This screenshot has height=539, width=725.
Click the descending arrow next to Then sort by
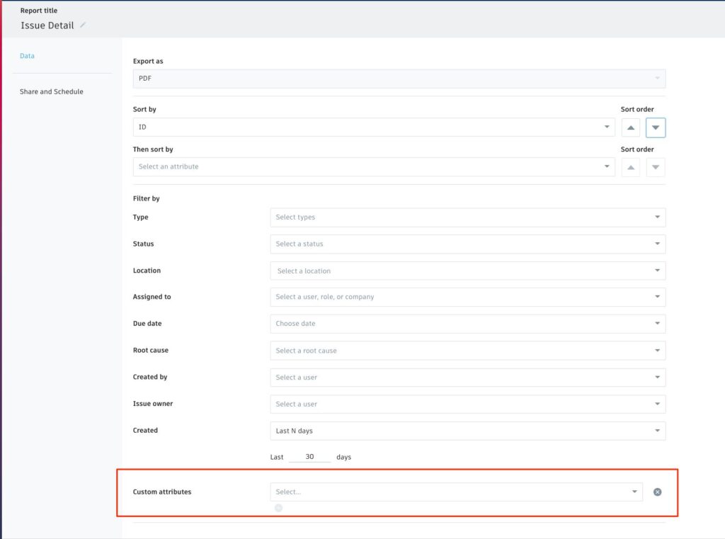(655, 166)
